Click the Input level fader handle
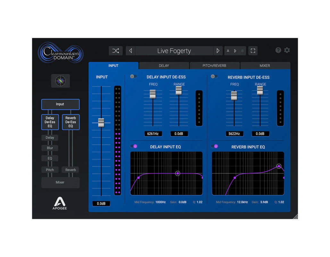Screen dimensions: 330x257 (x=101, y=123)
